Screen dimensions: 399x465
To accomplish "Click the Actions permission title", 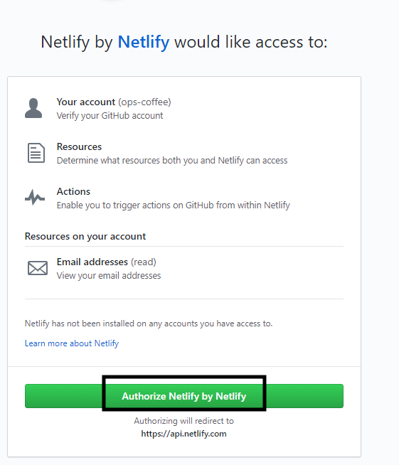I will [x=73, y=191].
